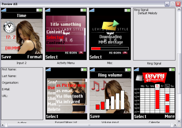The image size is (182, 128).
Task: Close the Preview All window
Action: tap(178, 4)
